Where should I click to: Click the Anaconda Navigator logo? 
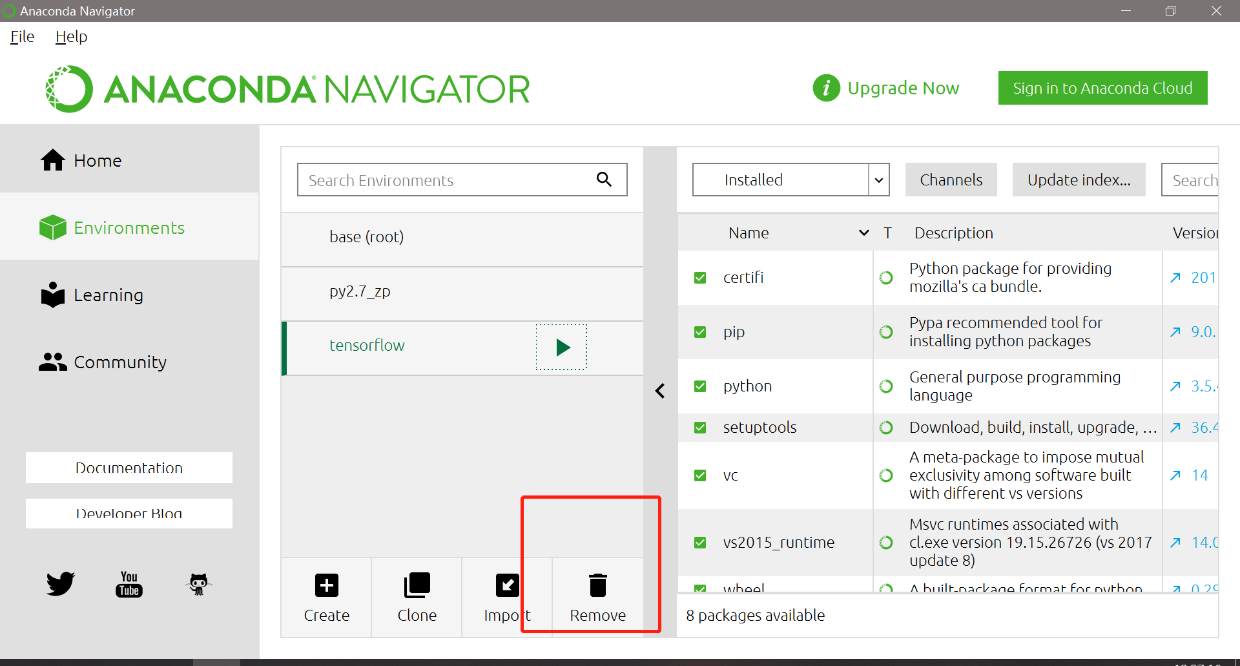click(287, 89)
